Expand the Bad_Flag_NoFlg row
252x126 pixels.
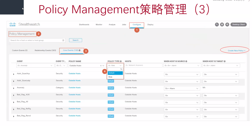click(x=14, y=109)
